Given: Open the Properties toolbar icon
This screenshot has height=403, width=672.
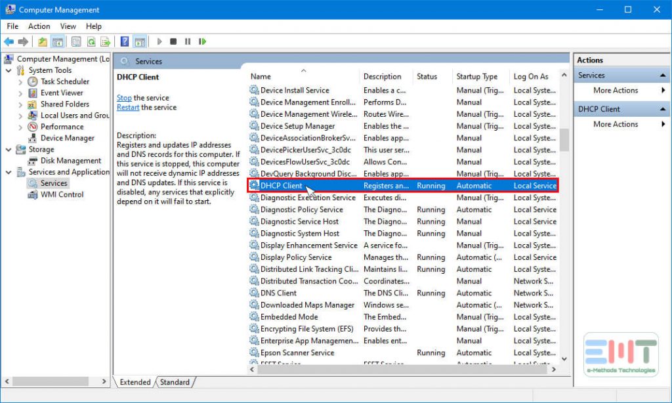Looking at the screenshot, I should [76, 41].
